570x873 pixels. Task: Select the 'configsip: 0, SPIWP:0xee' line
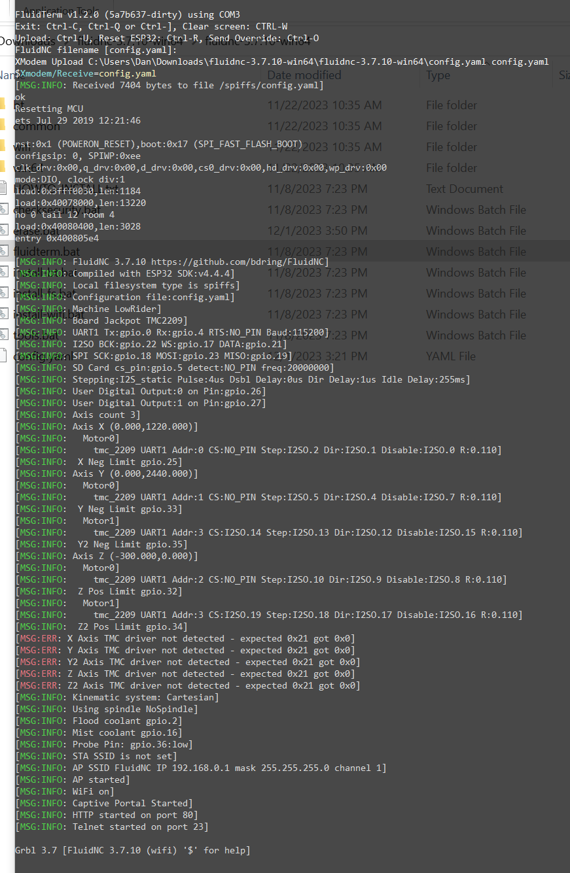[x=78, y=156]
